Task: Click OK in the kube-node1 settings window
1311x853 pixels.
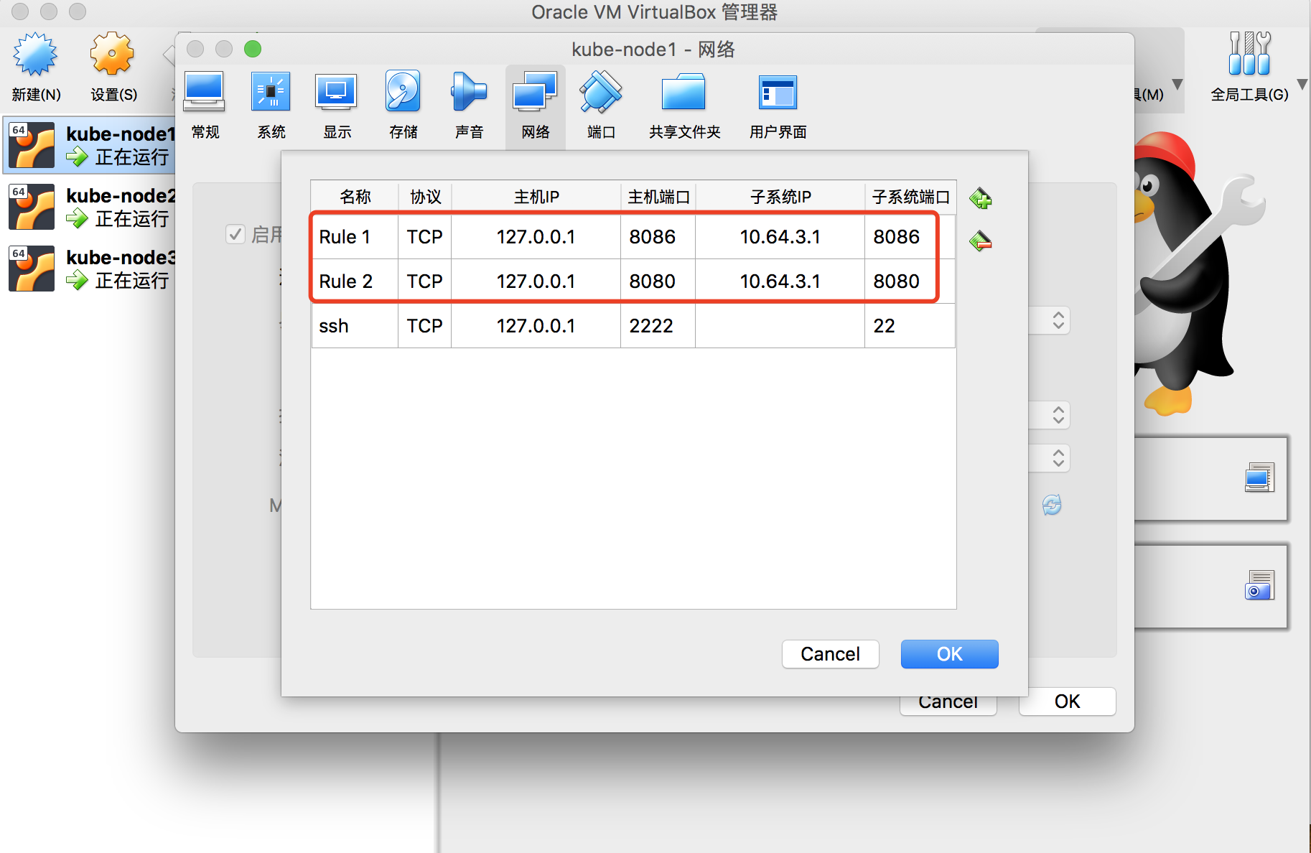Action: pyautogui.click(x=1067, y=701)
